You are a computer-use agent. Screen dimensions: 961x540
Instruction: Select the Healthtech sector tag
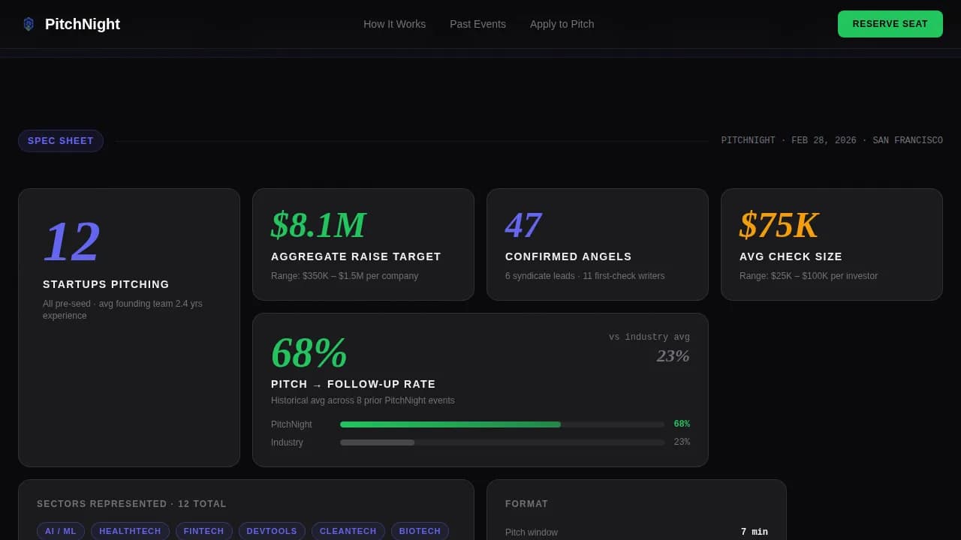coord(130,531)
